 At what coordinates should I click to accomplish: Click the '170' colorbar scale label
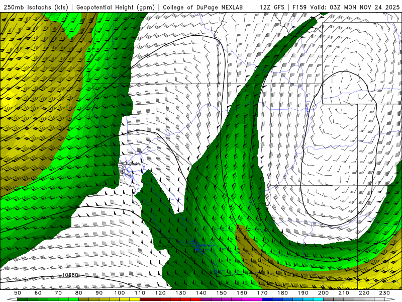tap(262, 293)
